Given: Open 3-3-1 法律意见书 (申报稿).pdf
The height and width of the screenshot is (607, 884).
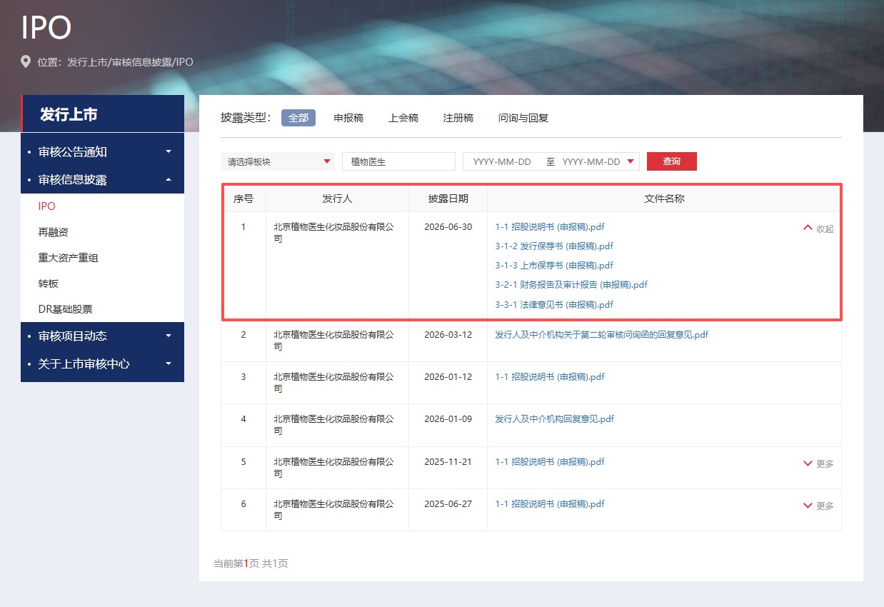Looking at the screenshot, I should (x=554, y=305).
